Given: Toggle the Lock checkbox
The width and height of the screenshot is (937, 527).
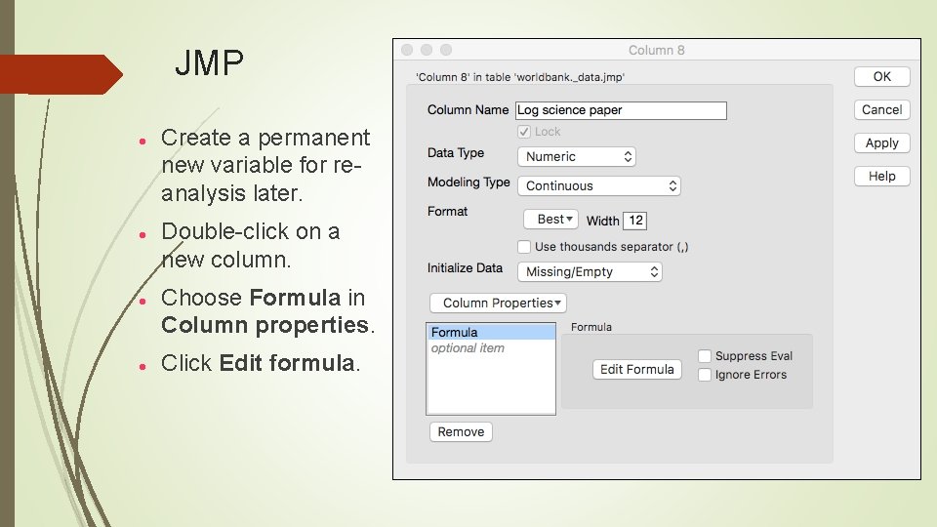Looking at the screenshot, I should click(x=524, y=132).
